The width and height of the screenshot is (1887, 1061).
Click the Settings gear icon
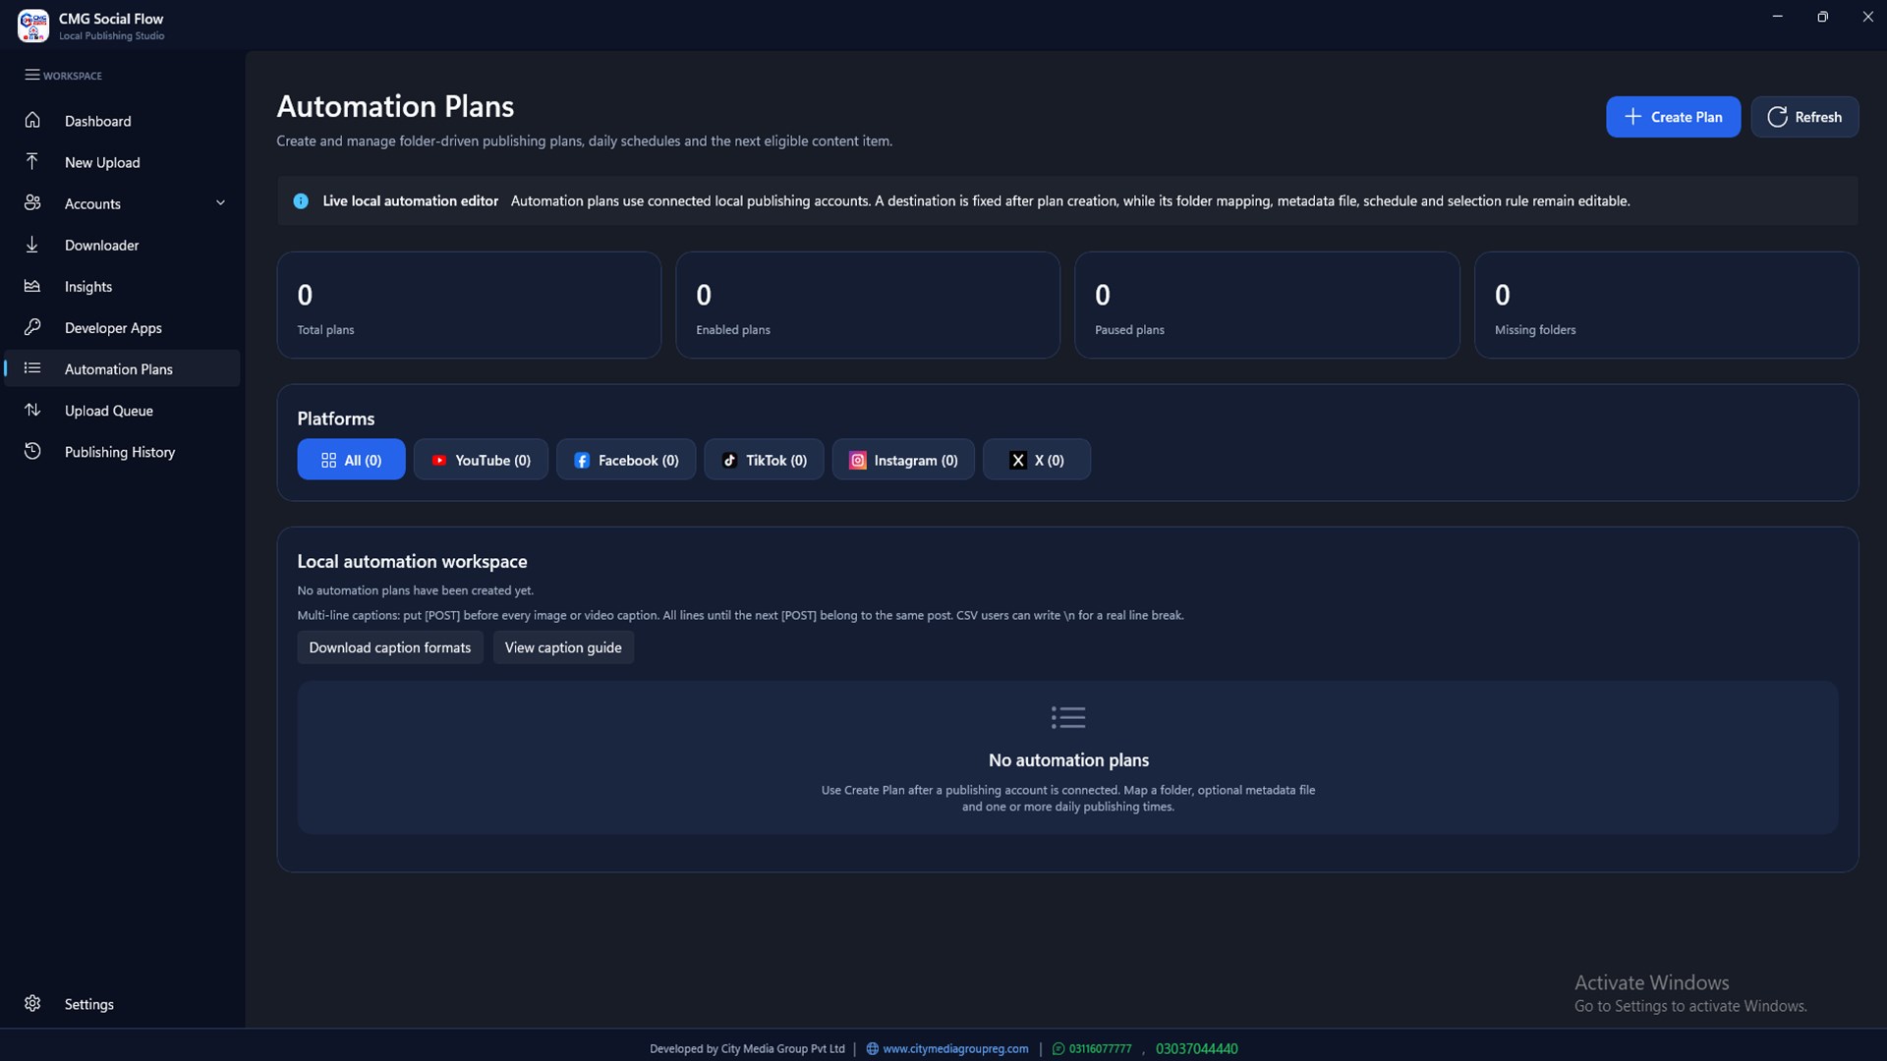[x=32, y=1003]
